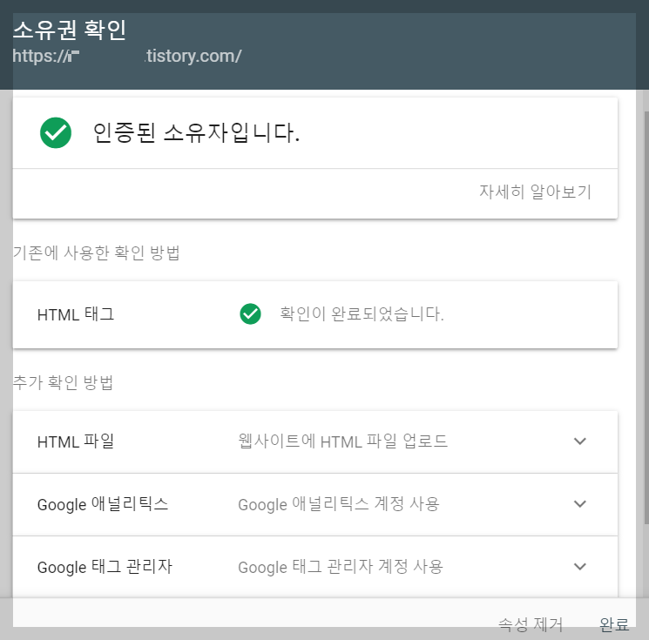Click the 속성 제거 button
Viewport: 649px width, 640px height.
click(531, 623)
